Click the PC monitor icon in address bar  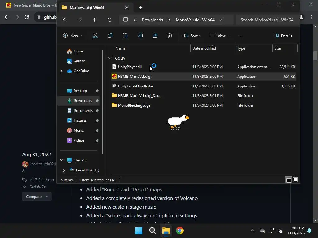click(x=125, y=20)
